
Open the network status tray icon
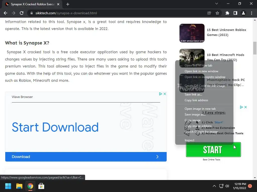(x=221, y=186)
